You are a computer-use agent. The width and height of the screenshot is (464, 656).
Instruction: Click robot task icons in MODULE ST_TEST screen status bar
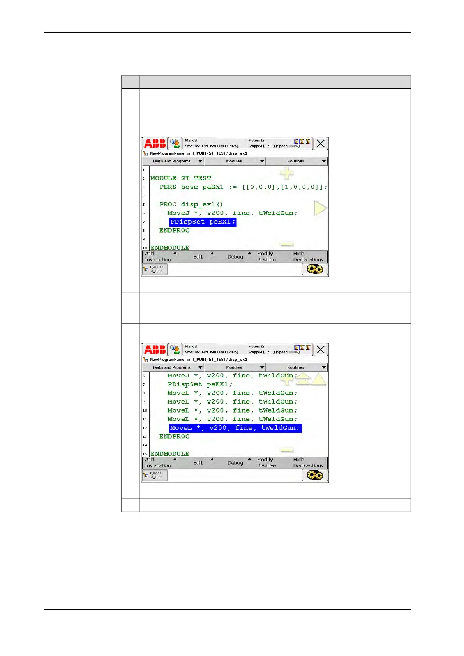click(302, 141)
